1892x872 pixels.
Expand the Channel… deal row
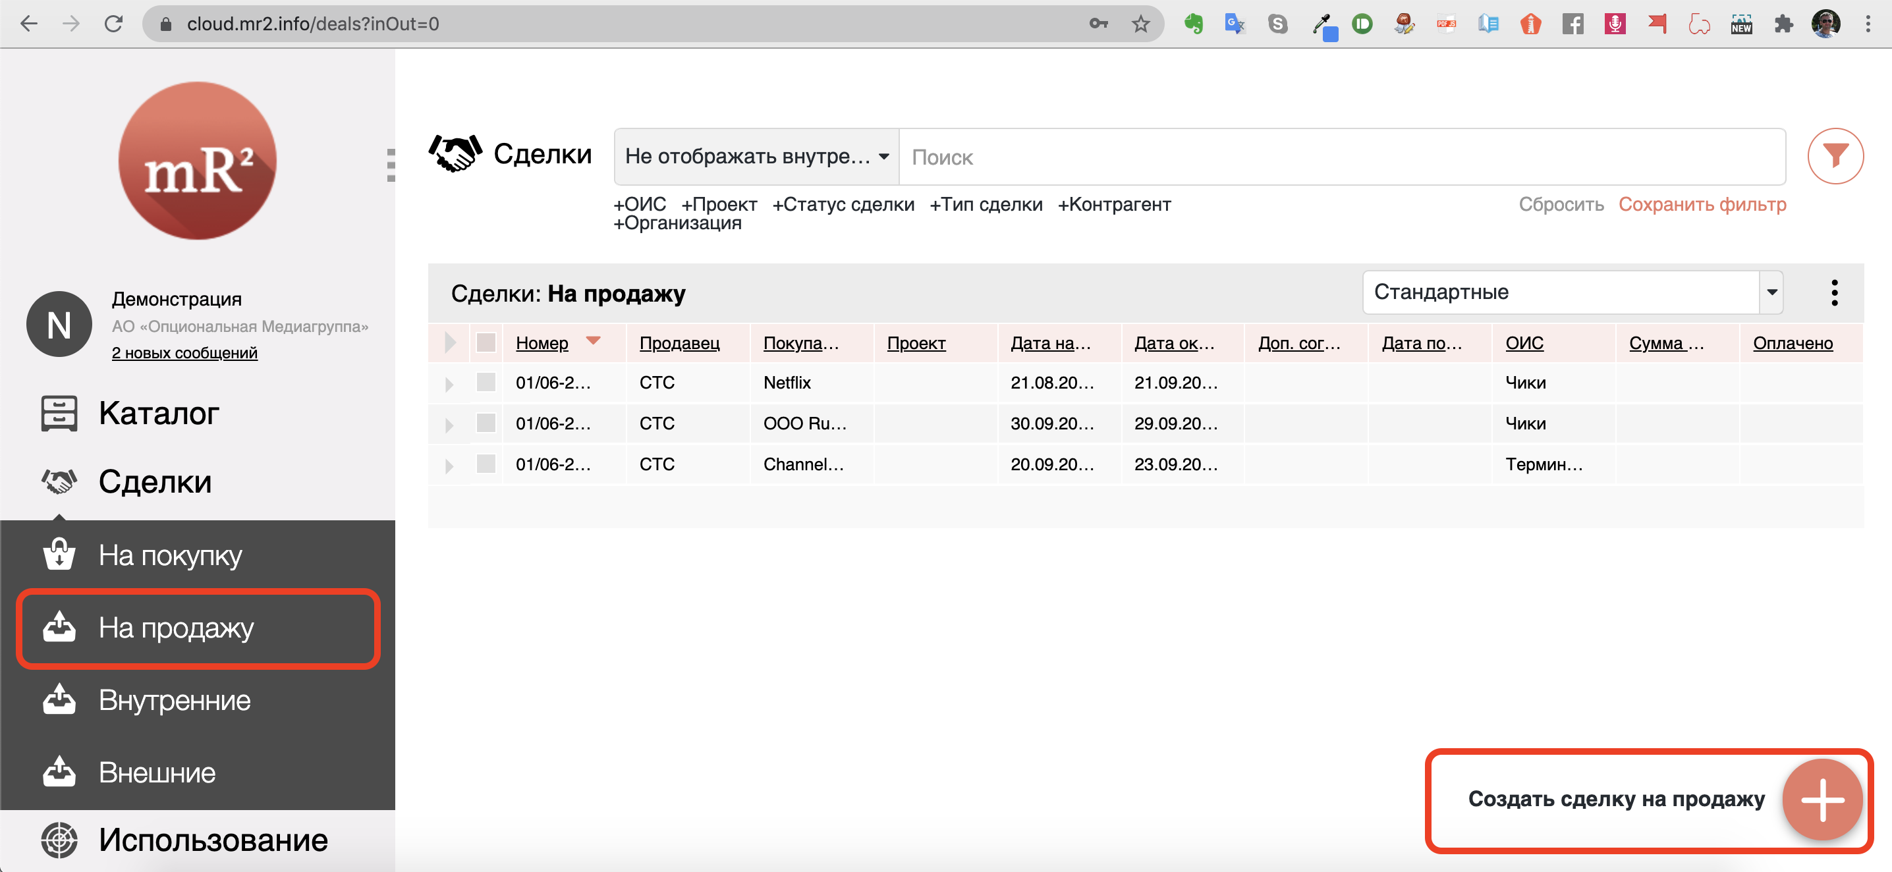pyautogui.click(x=449, y=466)
